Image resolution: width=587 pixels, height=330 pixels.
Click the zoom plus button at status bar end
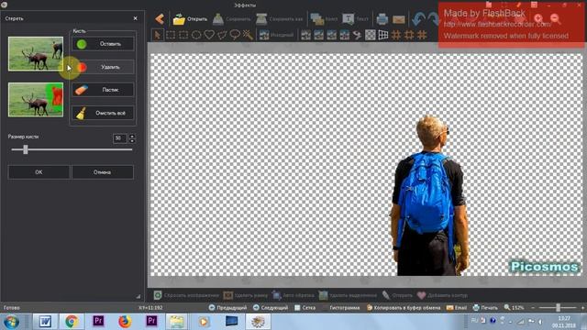(582, 308)
